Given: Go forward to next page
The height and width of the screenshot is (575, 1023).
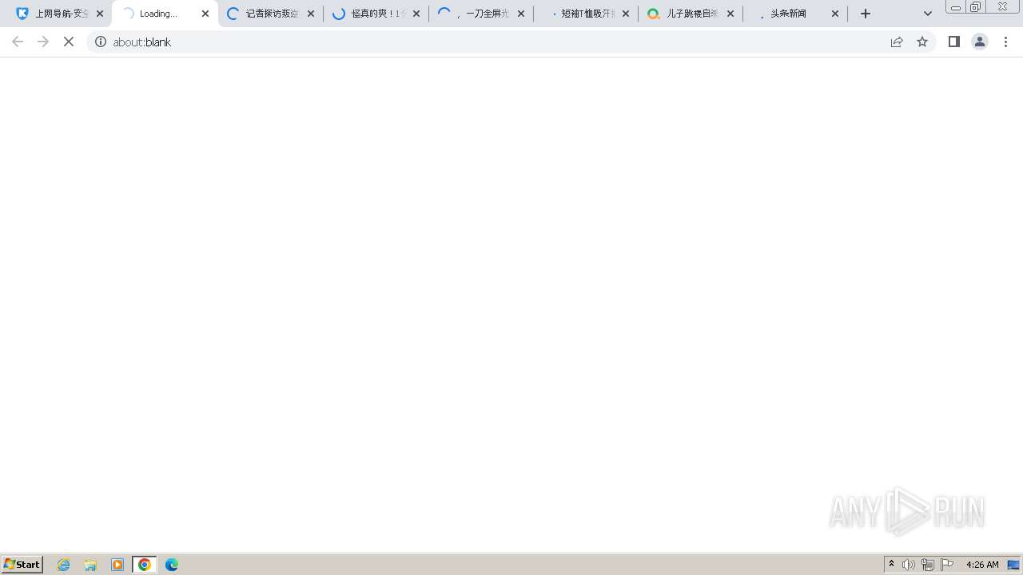Looking at the screenshot, I should (x=43, y=42).
